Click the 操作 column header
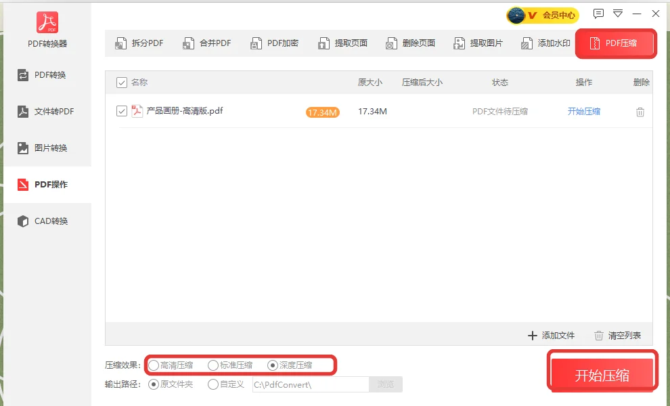This screenshot has height=406, width=670. [583, 83]
